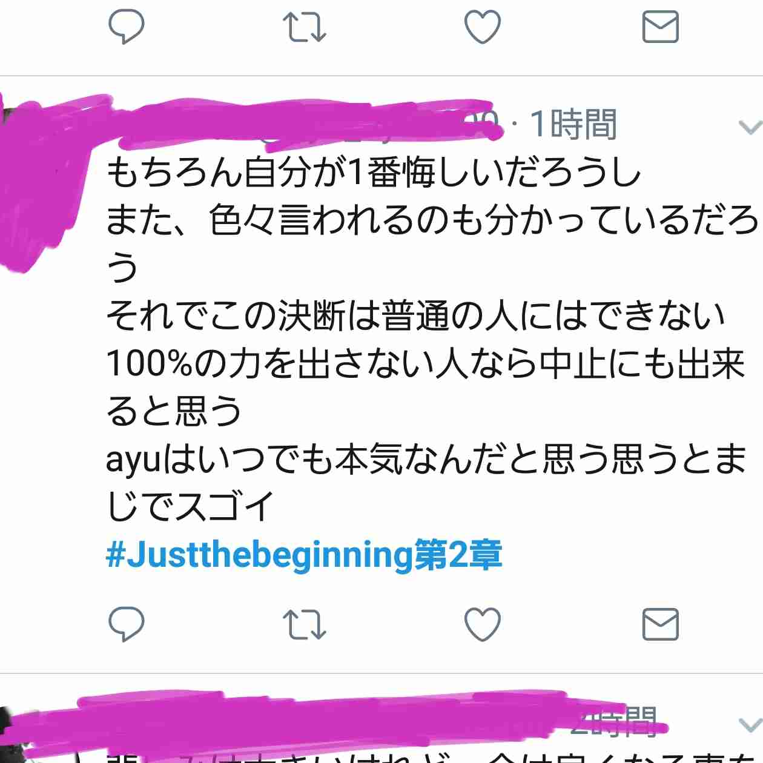Viewport: 763px width, 763px height.
Task: Send ayu tweet via message envelope icon
Action: 660,624
